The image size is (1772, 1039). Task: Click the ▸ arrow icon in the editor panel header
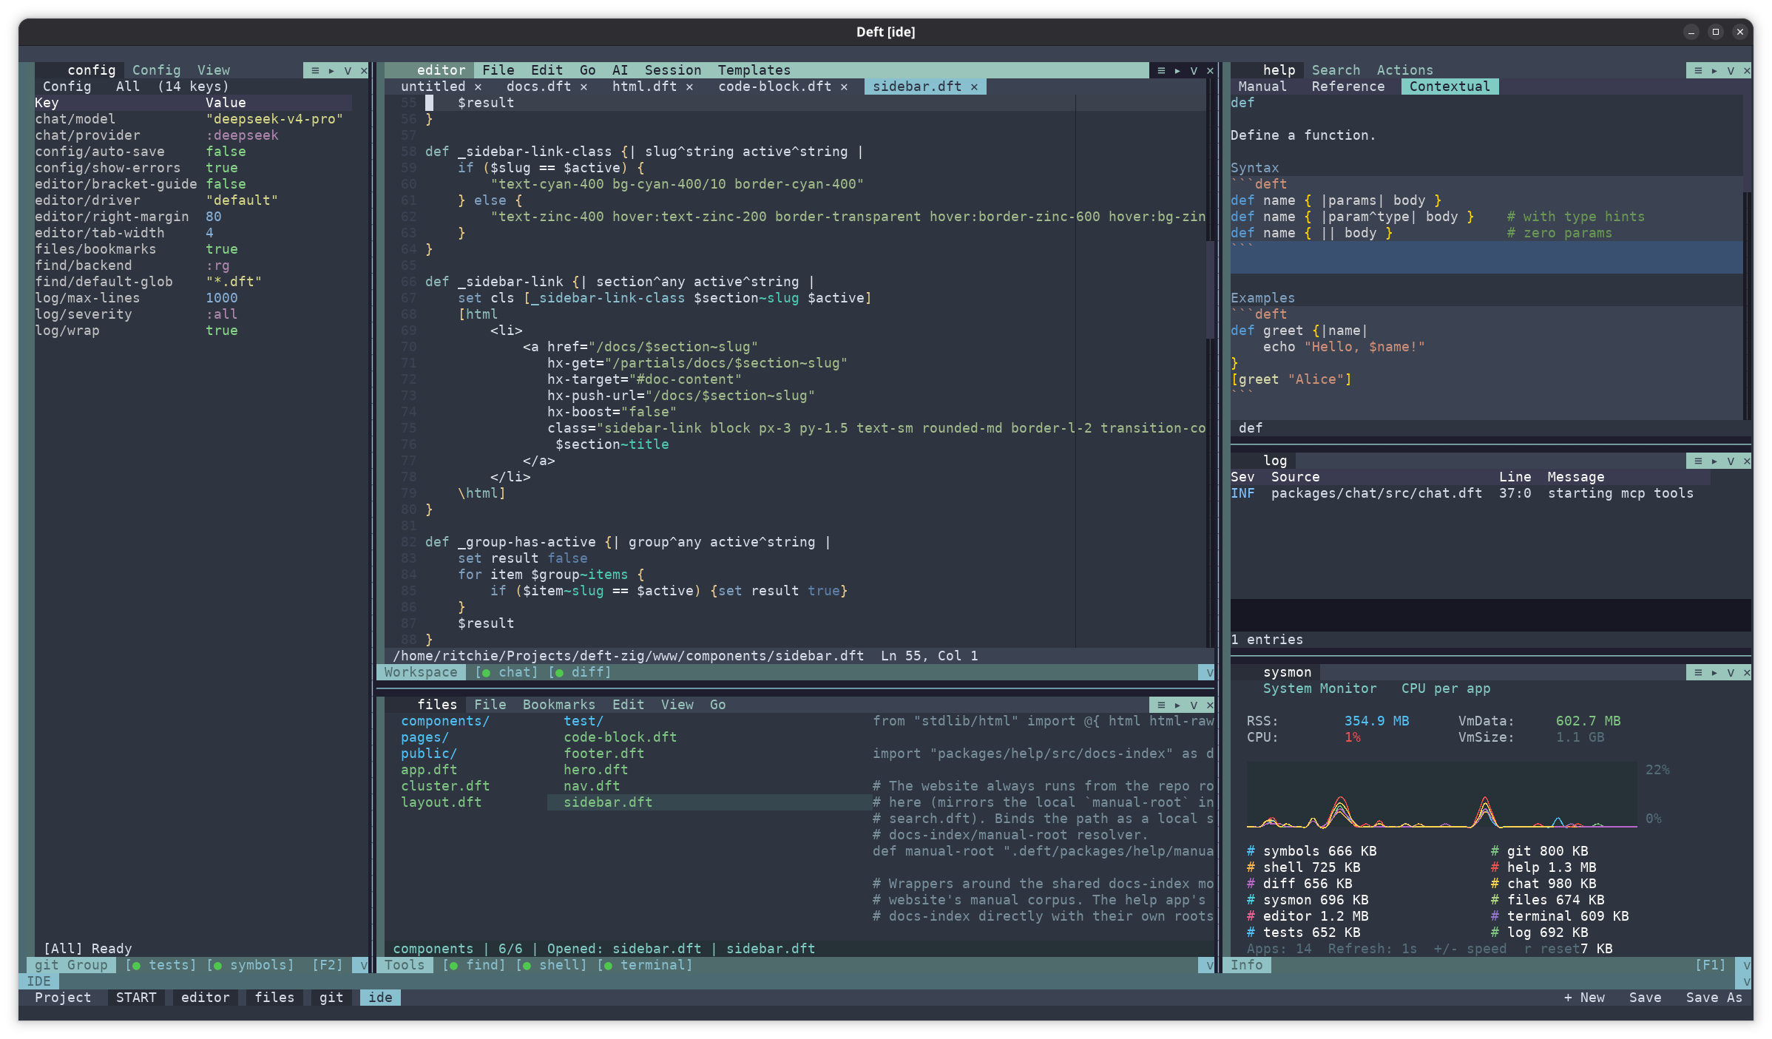click(1177, 70)
